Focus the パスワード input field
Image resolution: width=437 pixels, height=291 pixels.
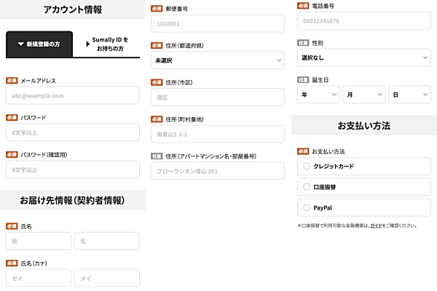(72, 132)
